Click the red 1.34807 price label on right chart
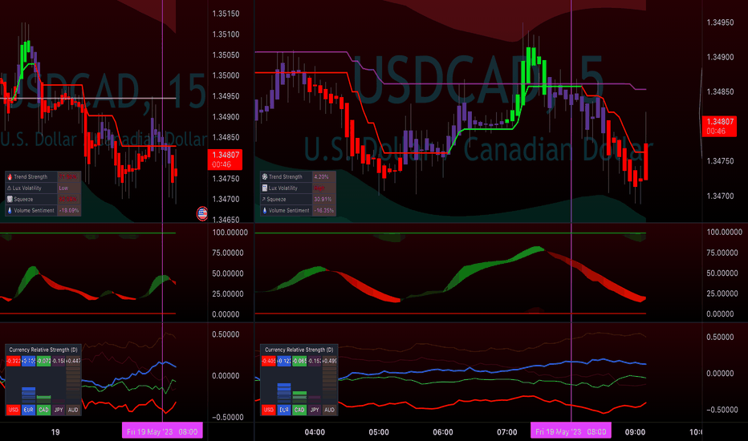 click(719, 126)
